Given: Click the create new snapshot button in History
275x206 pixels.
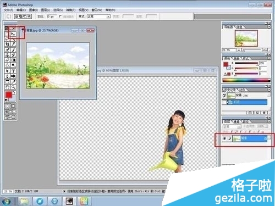Looking at the screenshot, I should pyautogui.click(x=257, y=113).
